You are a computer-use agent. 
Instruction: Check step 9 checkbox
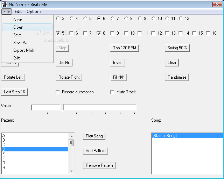112,34
